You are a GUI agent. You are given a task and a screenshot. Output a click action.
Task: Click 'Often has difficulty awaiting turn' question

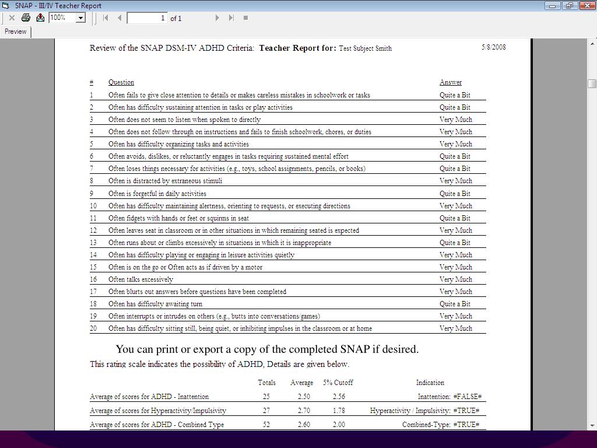pyautogui.click(x=155, y=303)
